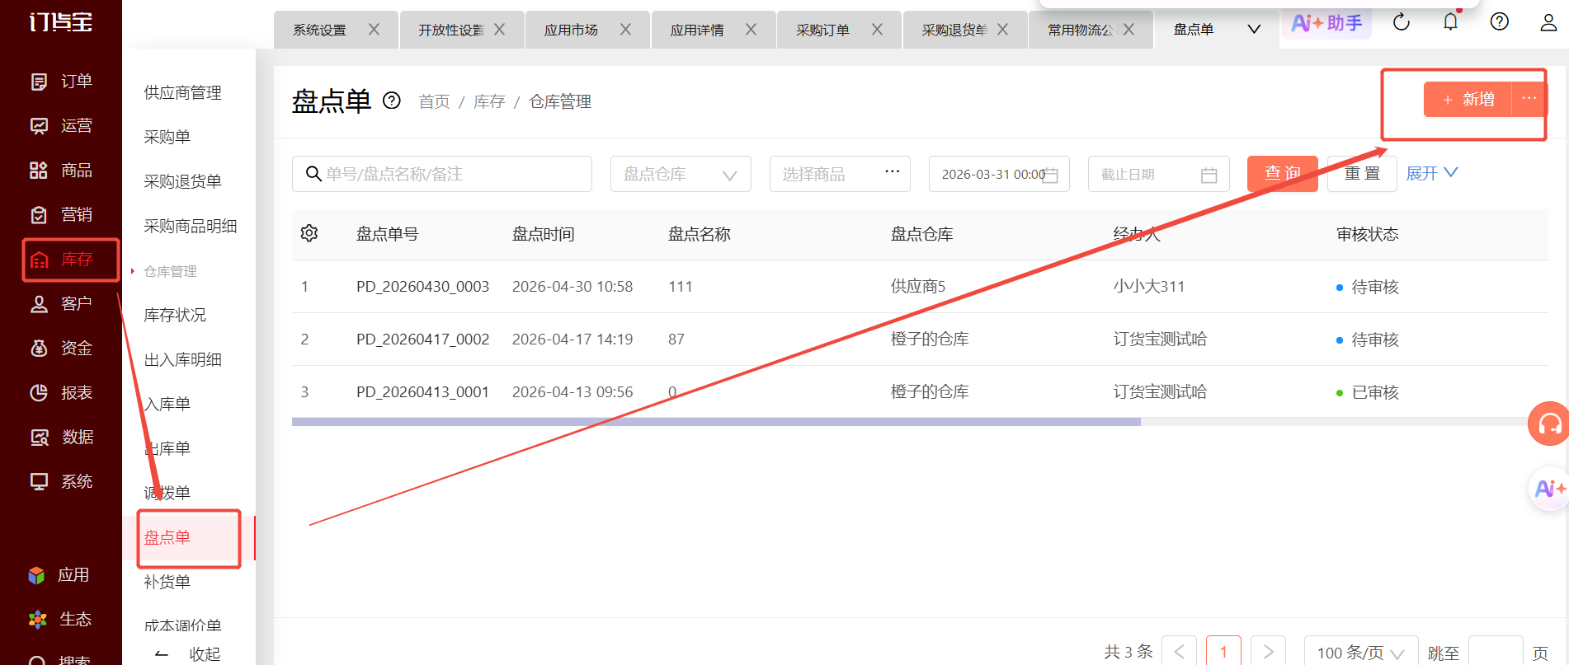
Task: Open the 数据 sidebar section
Action: coord(61,438)
